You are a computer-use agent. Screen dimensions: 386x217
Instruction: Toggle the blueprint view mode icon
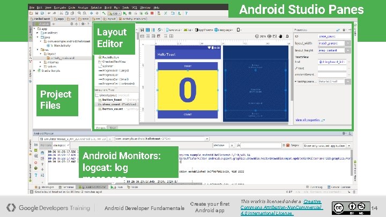point(147,30)
